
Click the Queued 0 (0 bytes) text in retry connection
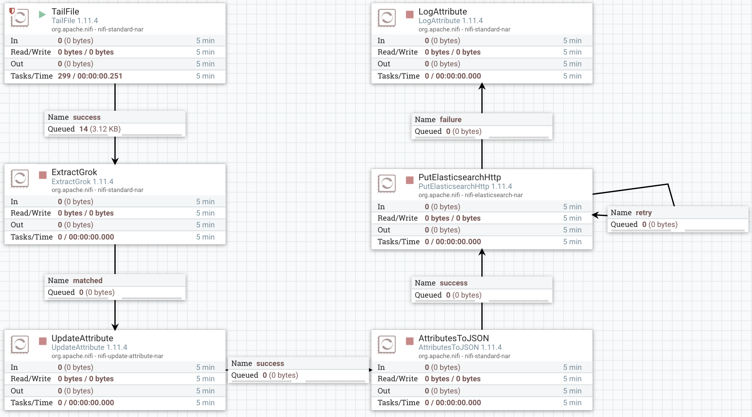644,225
